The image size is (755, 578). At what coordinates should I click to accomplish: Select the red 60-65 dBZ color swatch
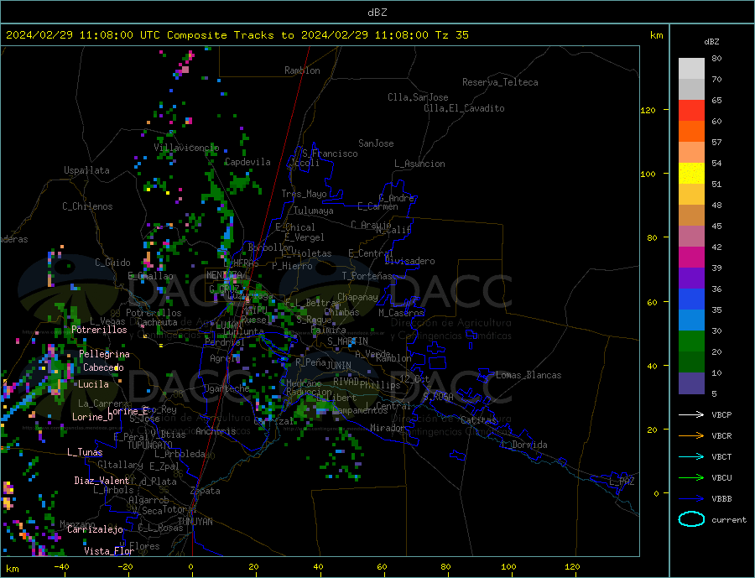click(691, 110)
